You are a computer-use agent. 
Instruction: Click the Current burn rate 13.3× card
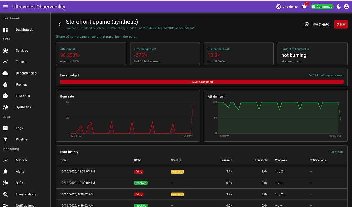point(239,54)
